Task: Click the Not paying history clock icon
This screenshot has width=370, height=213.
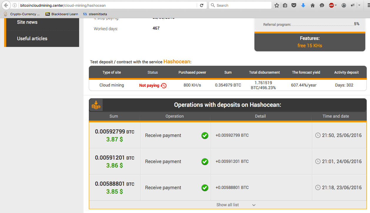Action: point(164,85)
